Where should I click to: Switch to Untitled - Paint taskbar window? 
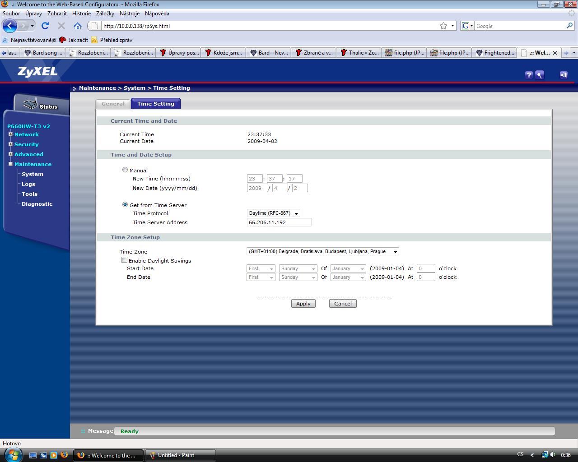[x=181, y=455]
